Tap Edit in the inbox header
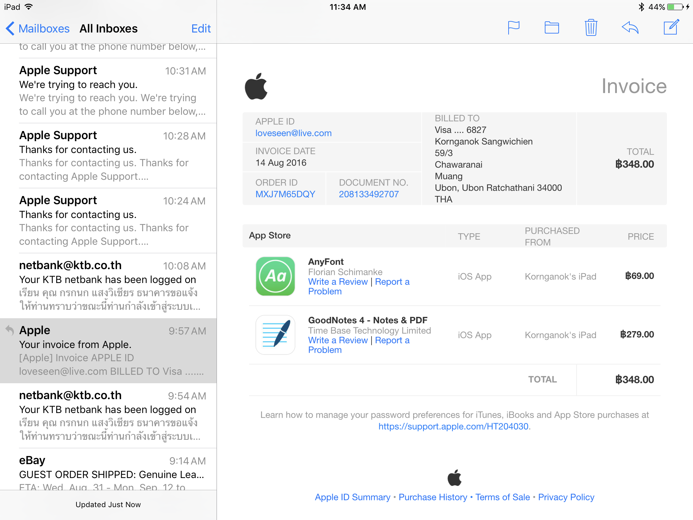Viewport: 693px width, 520px height. [x=201, y=28]
